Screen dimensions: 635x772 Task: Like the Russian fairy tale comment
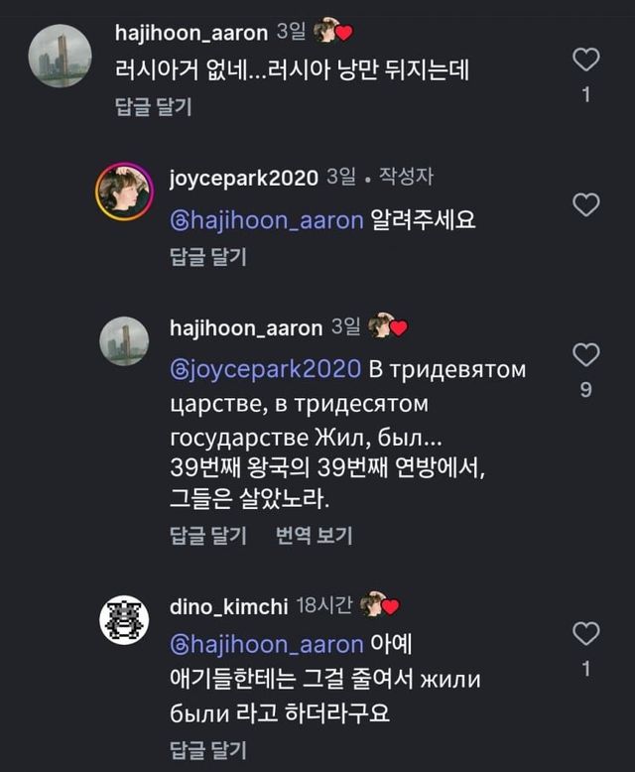tap(586, 354)
